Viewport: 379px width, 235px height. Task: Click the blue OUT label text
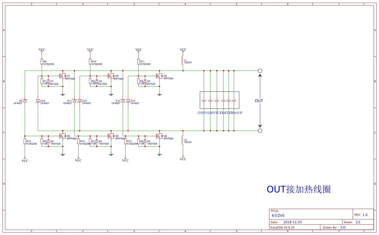pos(259,101)
